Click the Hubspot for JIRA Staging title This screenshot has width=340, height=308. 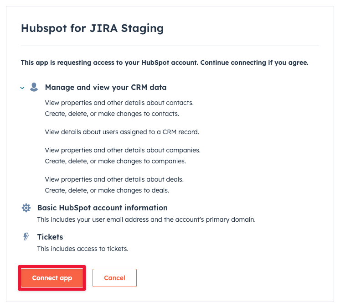point(93,28)
